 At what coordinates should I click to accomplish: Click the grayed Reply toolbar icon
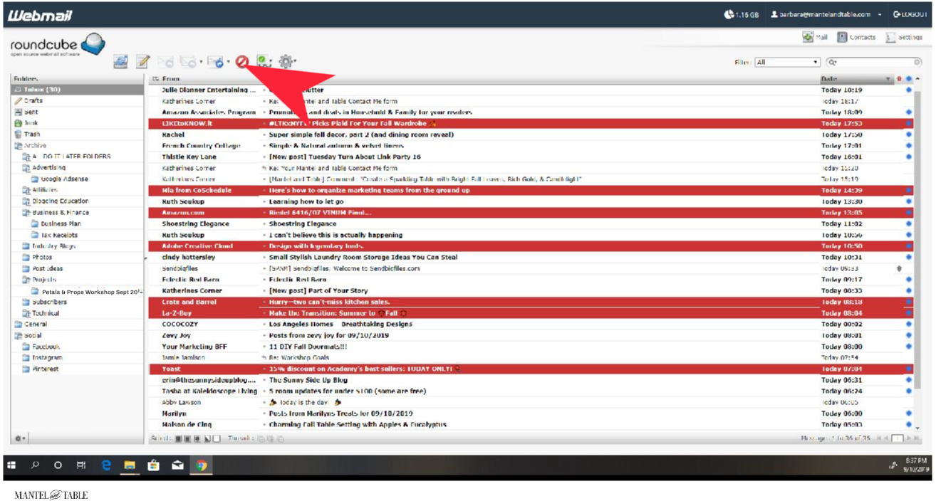tap(166, 62)
